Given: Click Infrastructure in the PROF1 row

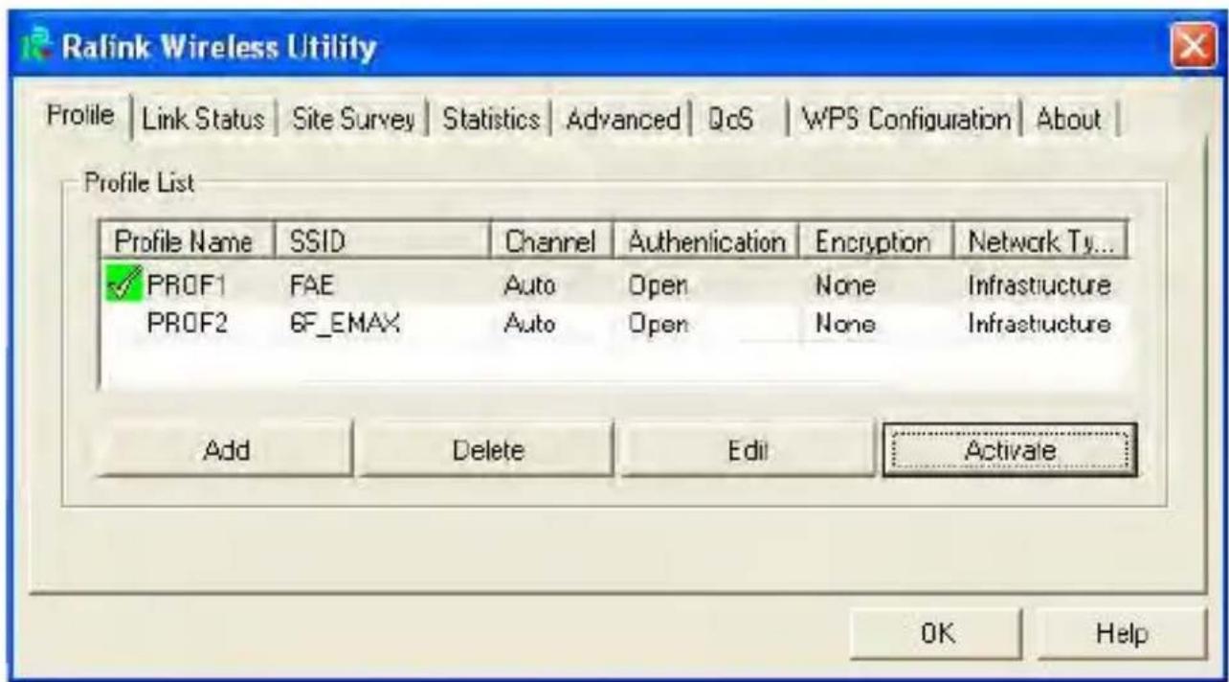Looking at the screenshot, I should click(1040, 285).
